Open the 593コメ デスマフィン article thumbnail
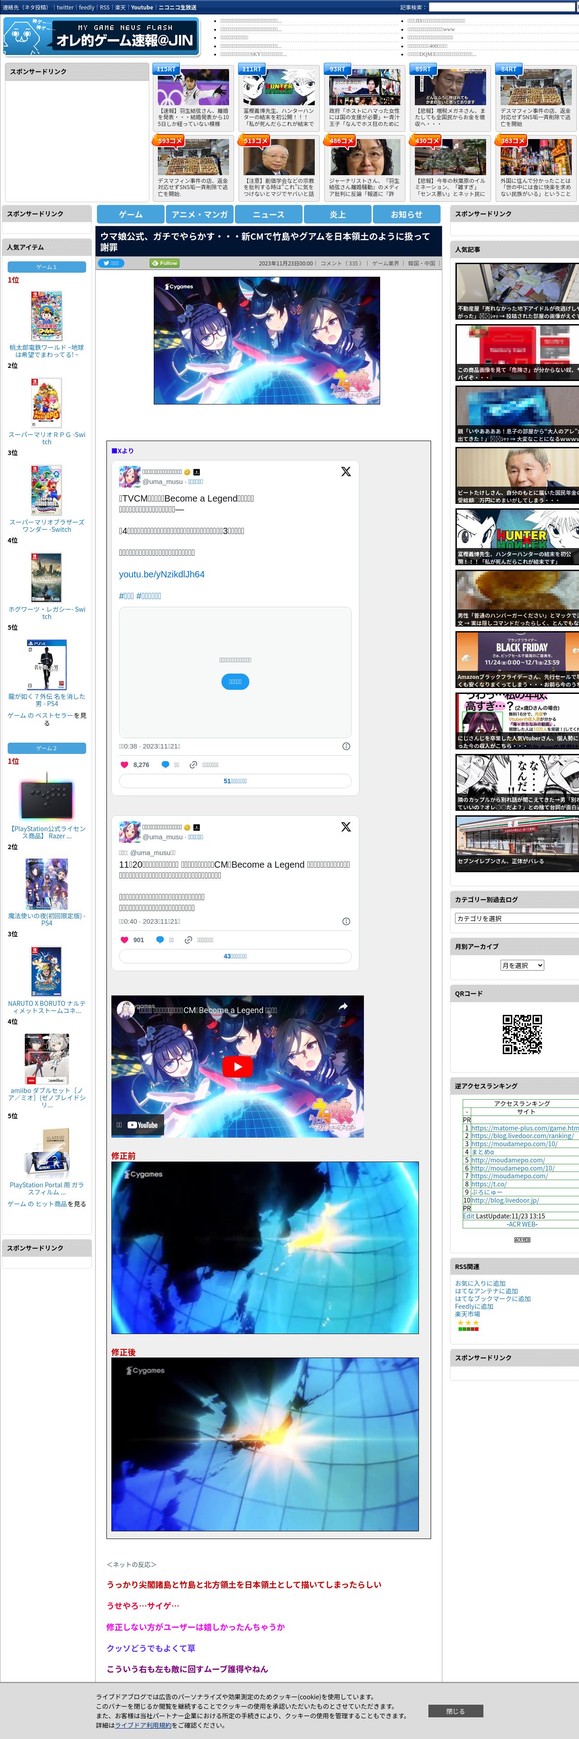Viewport: 579px width, 1739px height. [193, 157]
